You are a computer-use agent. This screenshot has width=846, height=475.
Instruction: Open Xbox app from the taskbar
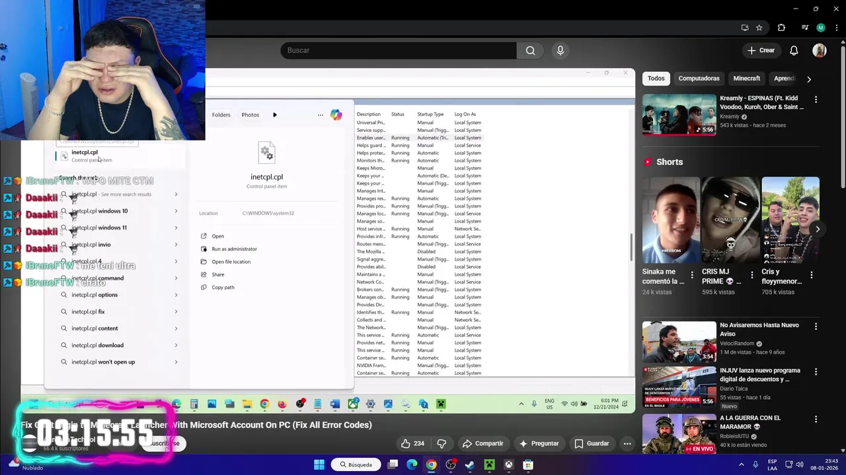point(508,465)
